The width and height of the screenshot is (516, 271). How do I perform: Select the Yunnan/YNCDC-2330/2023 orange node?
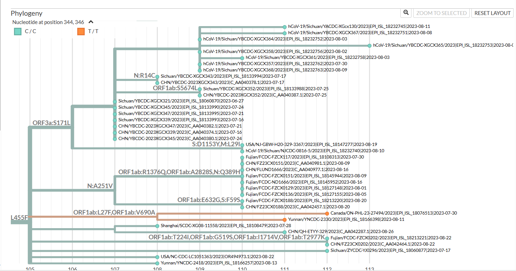click(x=285, y=219)
